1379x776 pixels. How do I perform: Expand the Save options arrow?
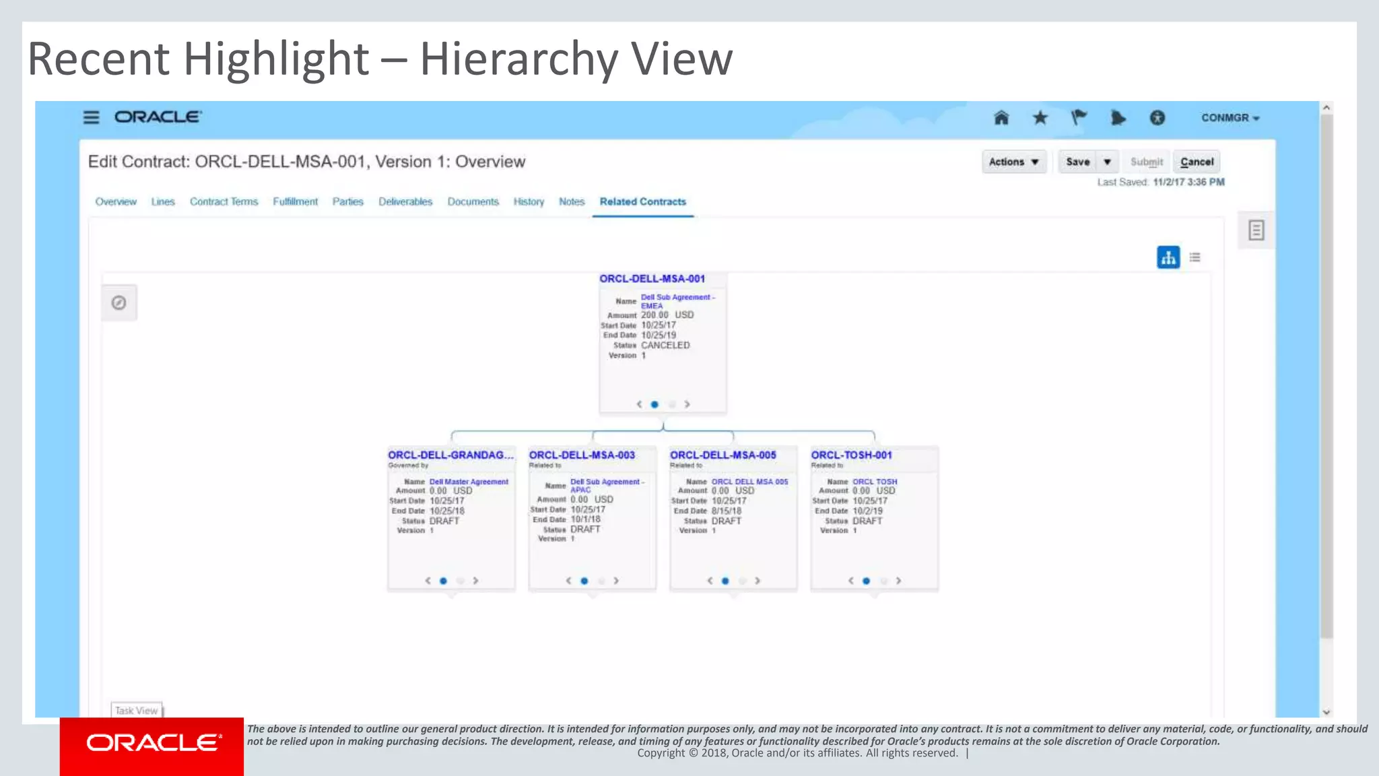1107,162
